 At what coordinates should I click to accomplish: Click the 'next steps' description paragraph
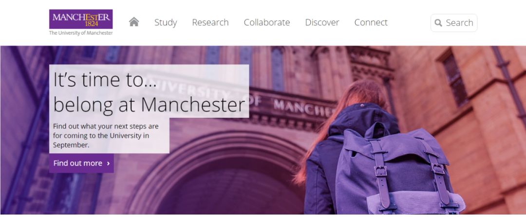pos(106,136)
